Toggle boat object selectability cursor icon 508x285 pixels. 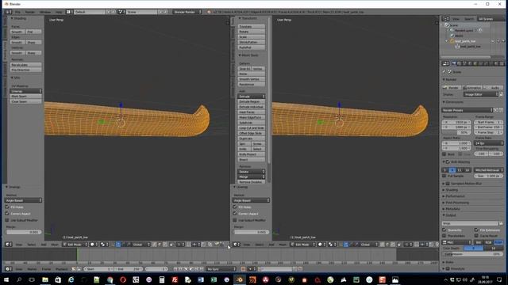point(498,41)
